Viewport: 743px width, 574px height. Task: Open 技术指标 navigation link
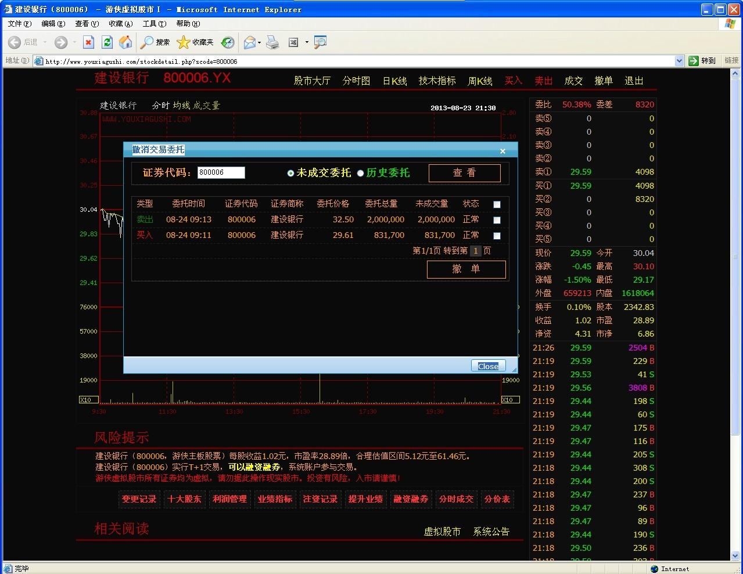click(437, 81)
